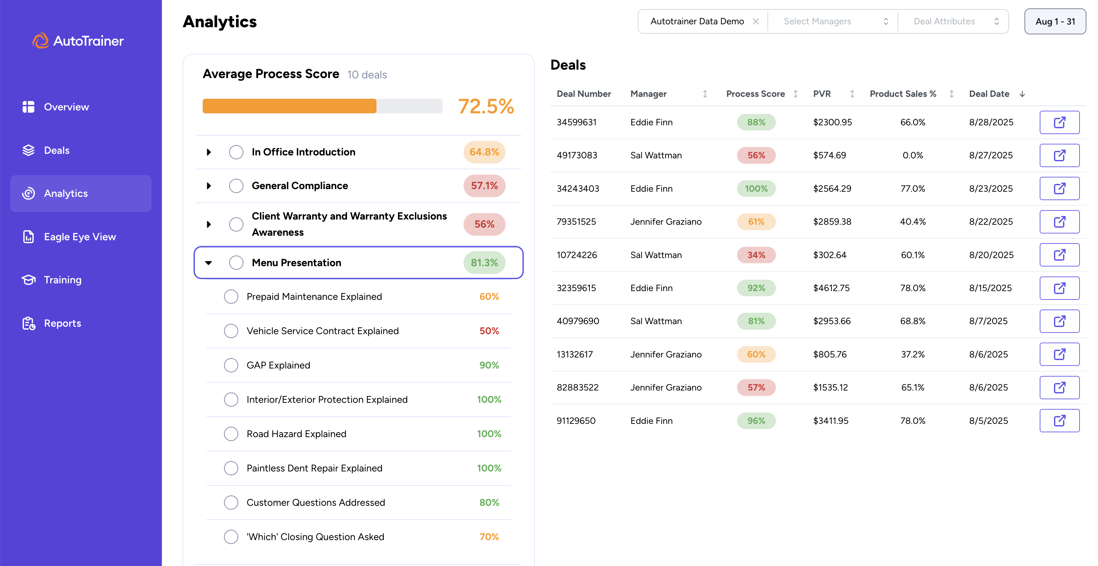Click the 88% process score badge

click(756, 122)
